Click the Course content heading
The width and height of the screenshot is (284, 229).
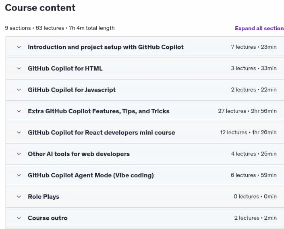40,8
